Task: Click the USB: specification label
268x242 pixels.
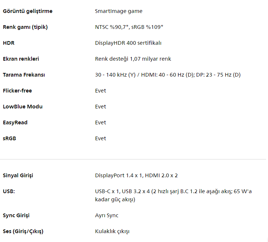Action: pyautogui.click(x=9, y=191)
